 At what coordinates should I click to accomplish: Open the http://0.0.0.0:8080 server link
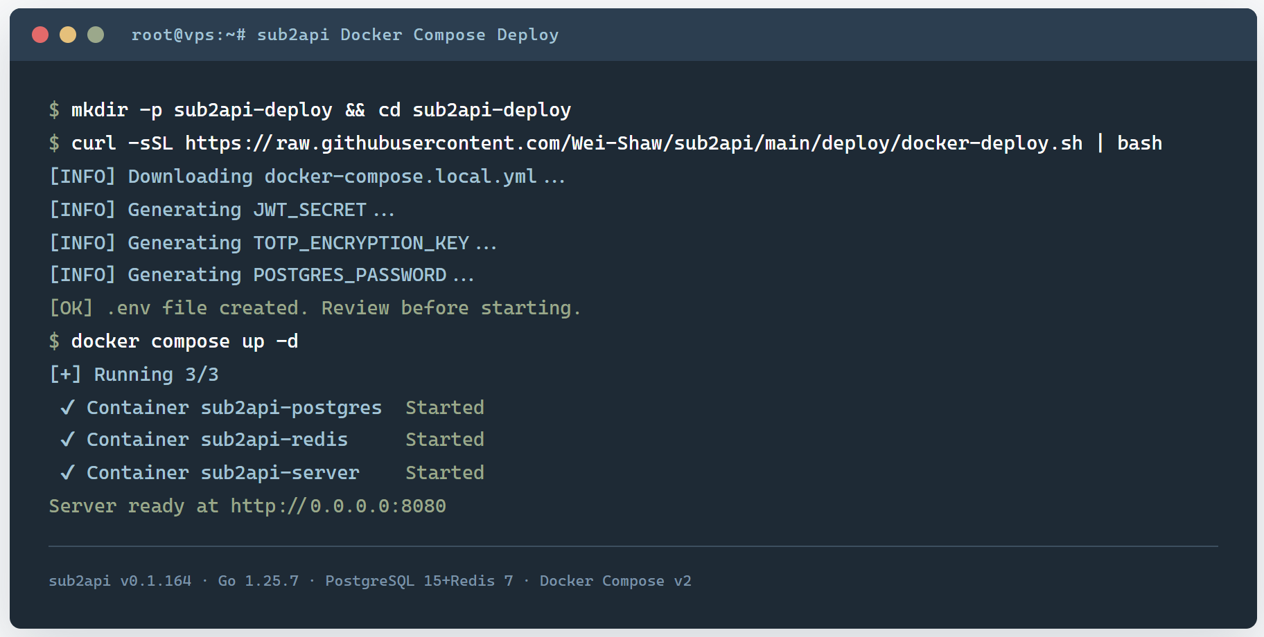(338, 506)
